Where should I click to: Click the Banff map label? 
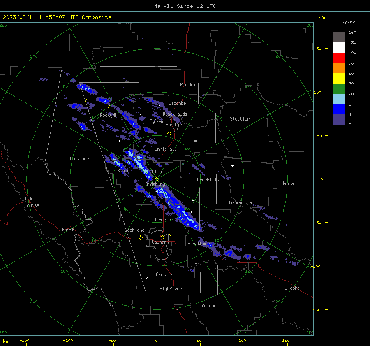tap(68, 230)
